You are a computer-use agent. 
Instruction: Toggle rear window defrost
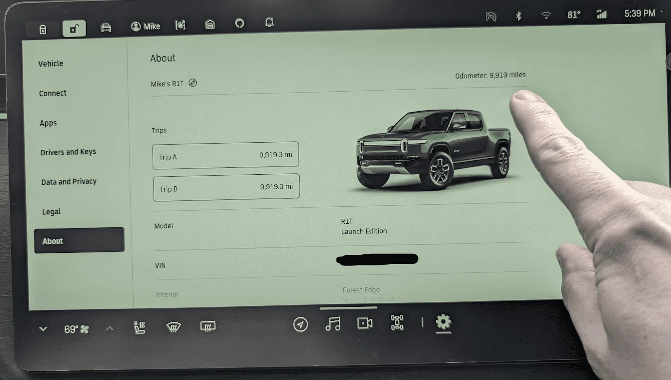pos(208,327)
